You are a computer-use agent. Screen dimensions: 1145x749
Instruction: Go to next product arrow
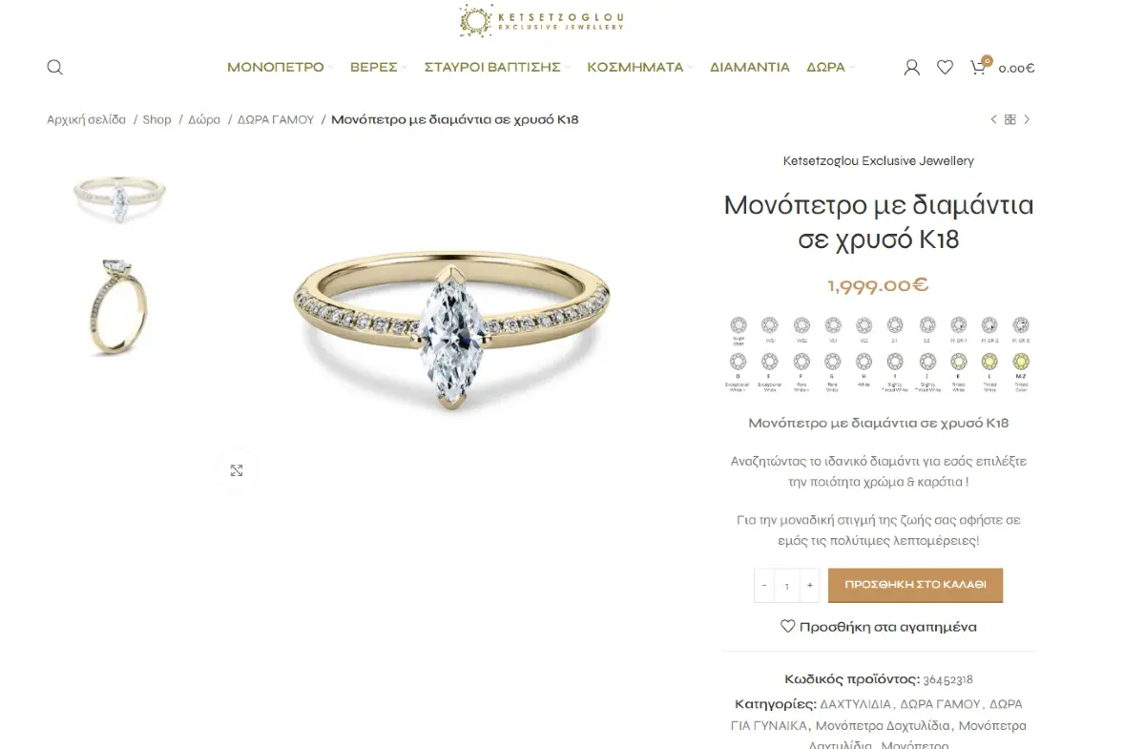[1027, 119]
